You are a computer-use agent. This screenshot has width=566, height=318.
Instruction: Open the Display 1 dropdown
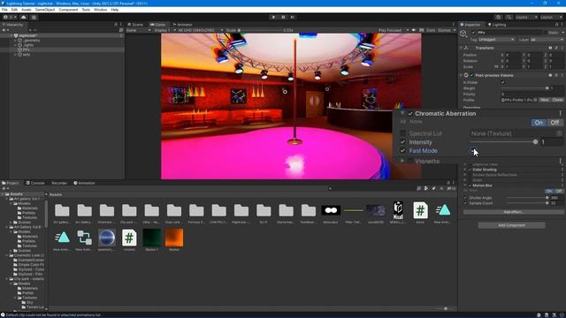click(x=164, y=30)
